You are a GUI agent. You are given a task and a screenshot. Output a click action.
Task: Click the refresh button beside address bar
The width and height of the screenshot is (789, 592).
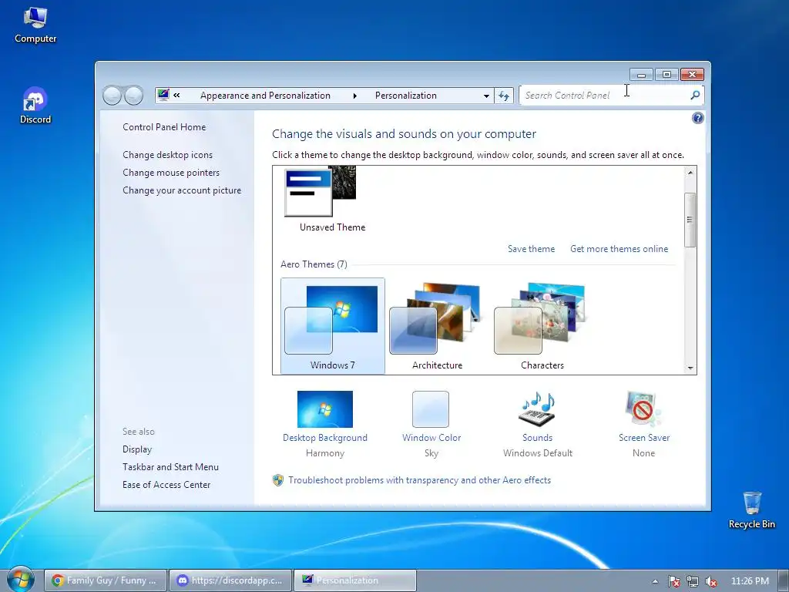point(504,96)
